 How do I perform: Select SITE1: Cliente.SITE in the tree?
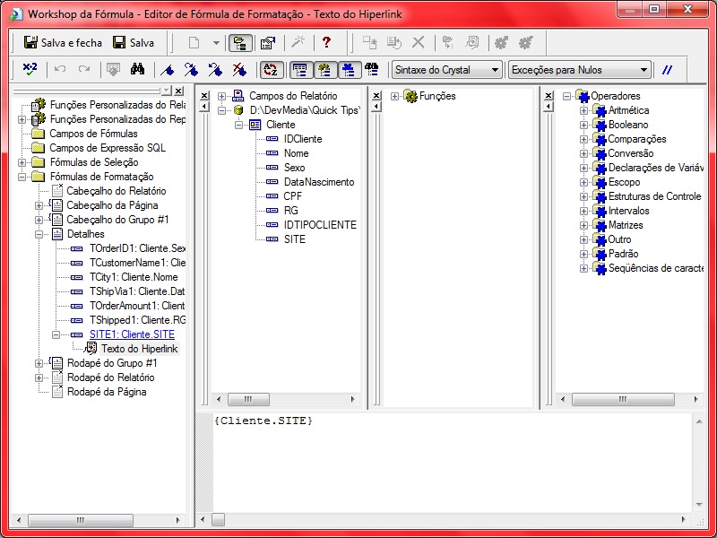click(x=132, y=334)
